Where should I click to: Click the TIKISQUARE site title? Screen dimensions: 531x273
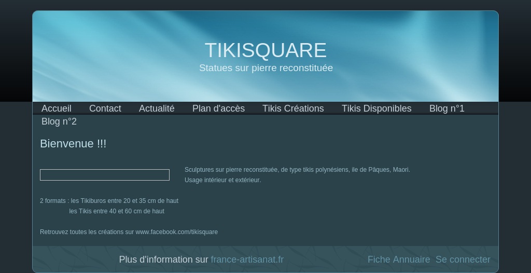[x=265, y=50]
